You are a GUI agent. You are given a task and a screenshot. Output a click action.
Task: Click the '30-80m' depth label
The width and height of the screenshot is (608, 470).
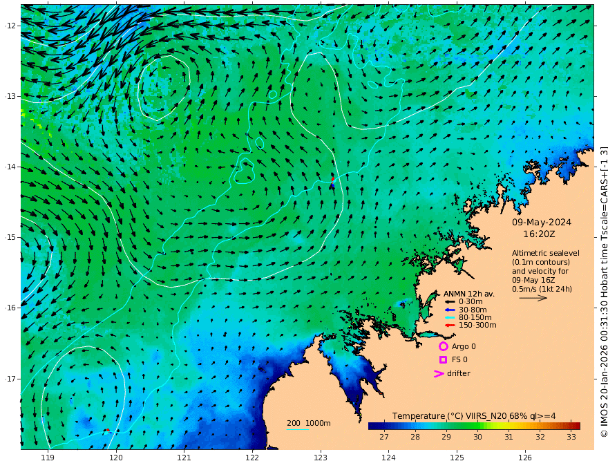pyautogui.click(x=473, y=310)
